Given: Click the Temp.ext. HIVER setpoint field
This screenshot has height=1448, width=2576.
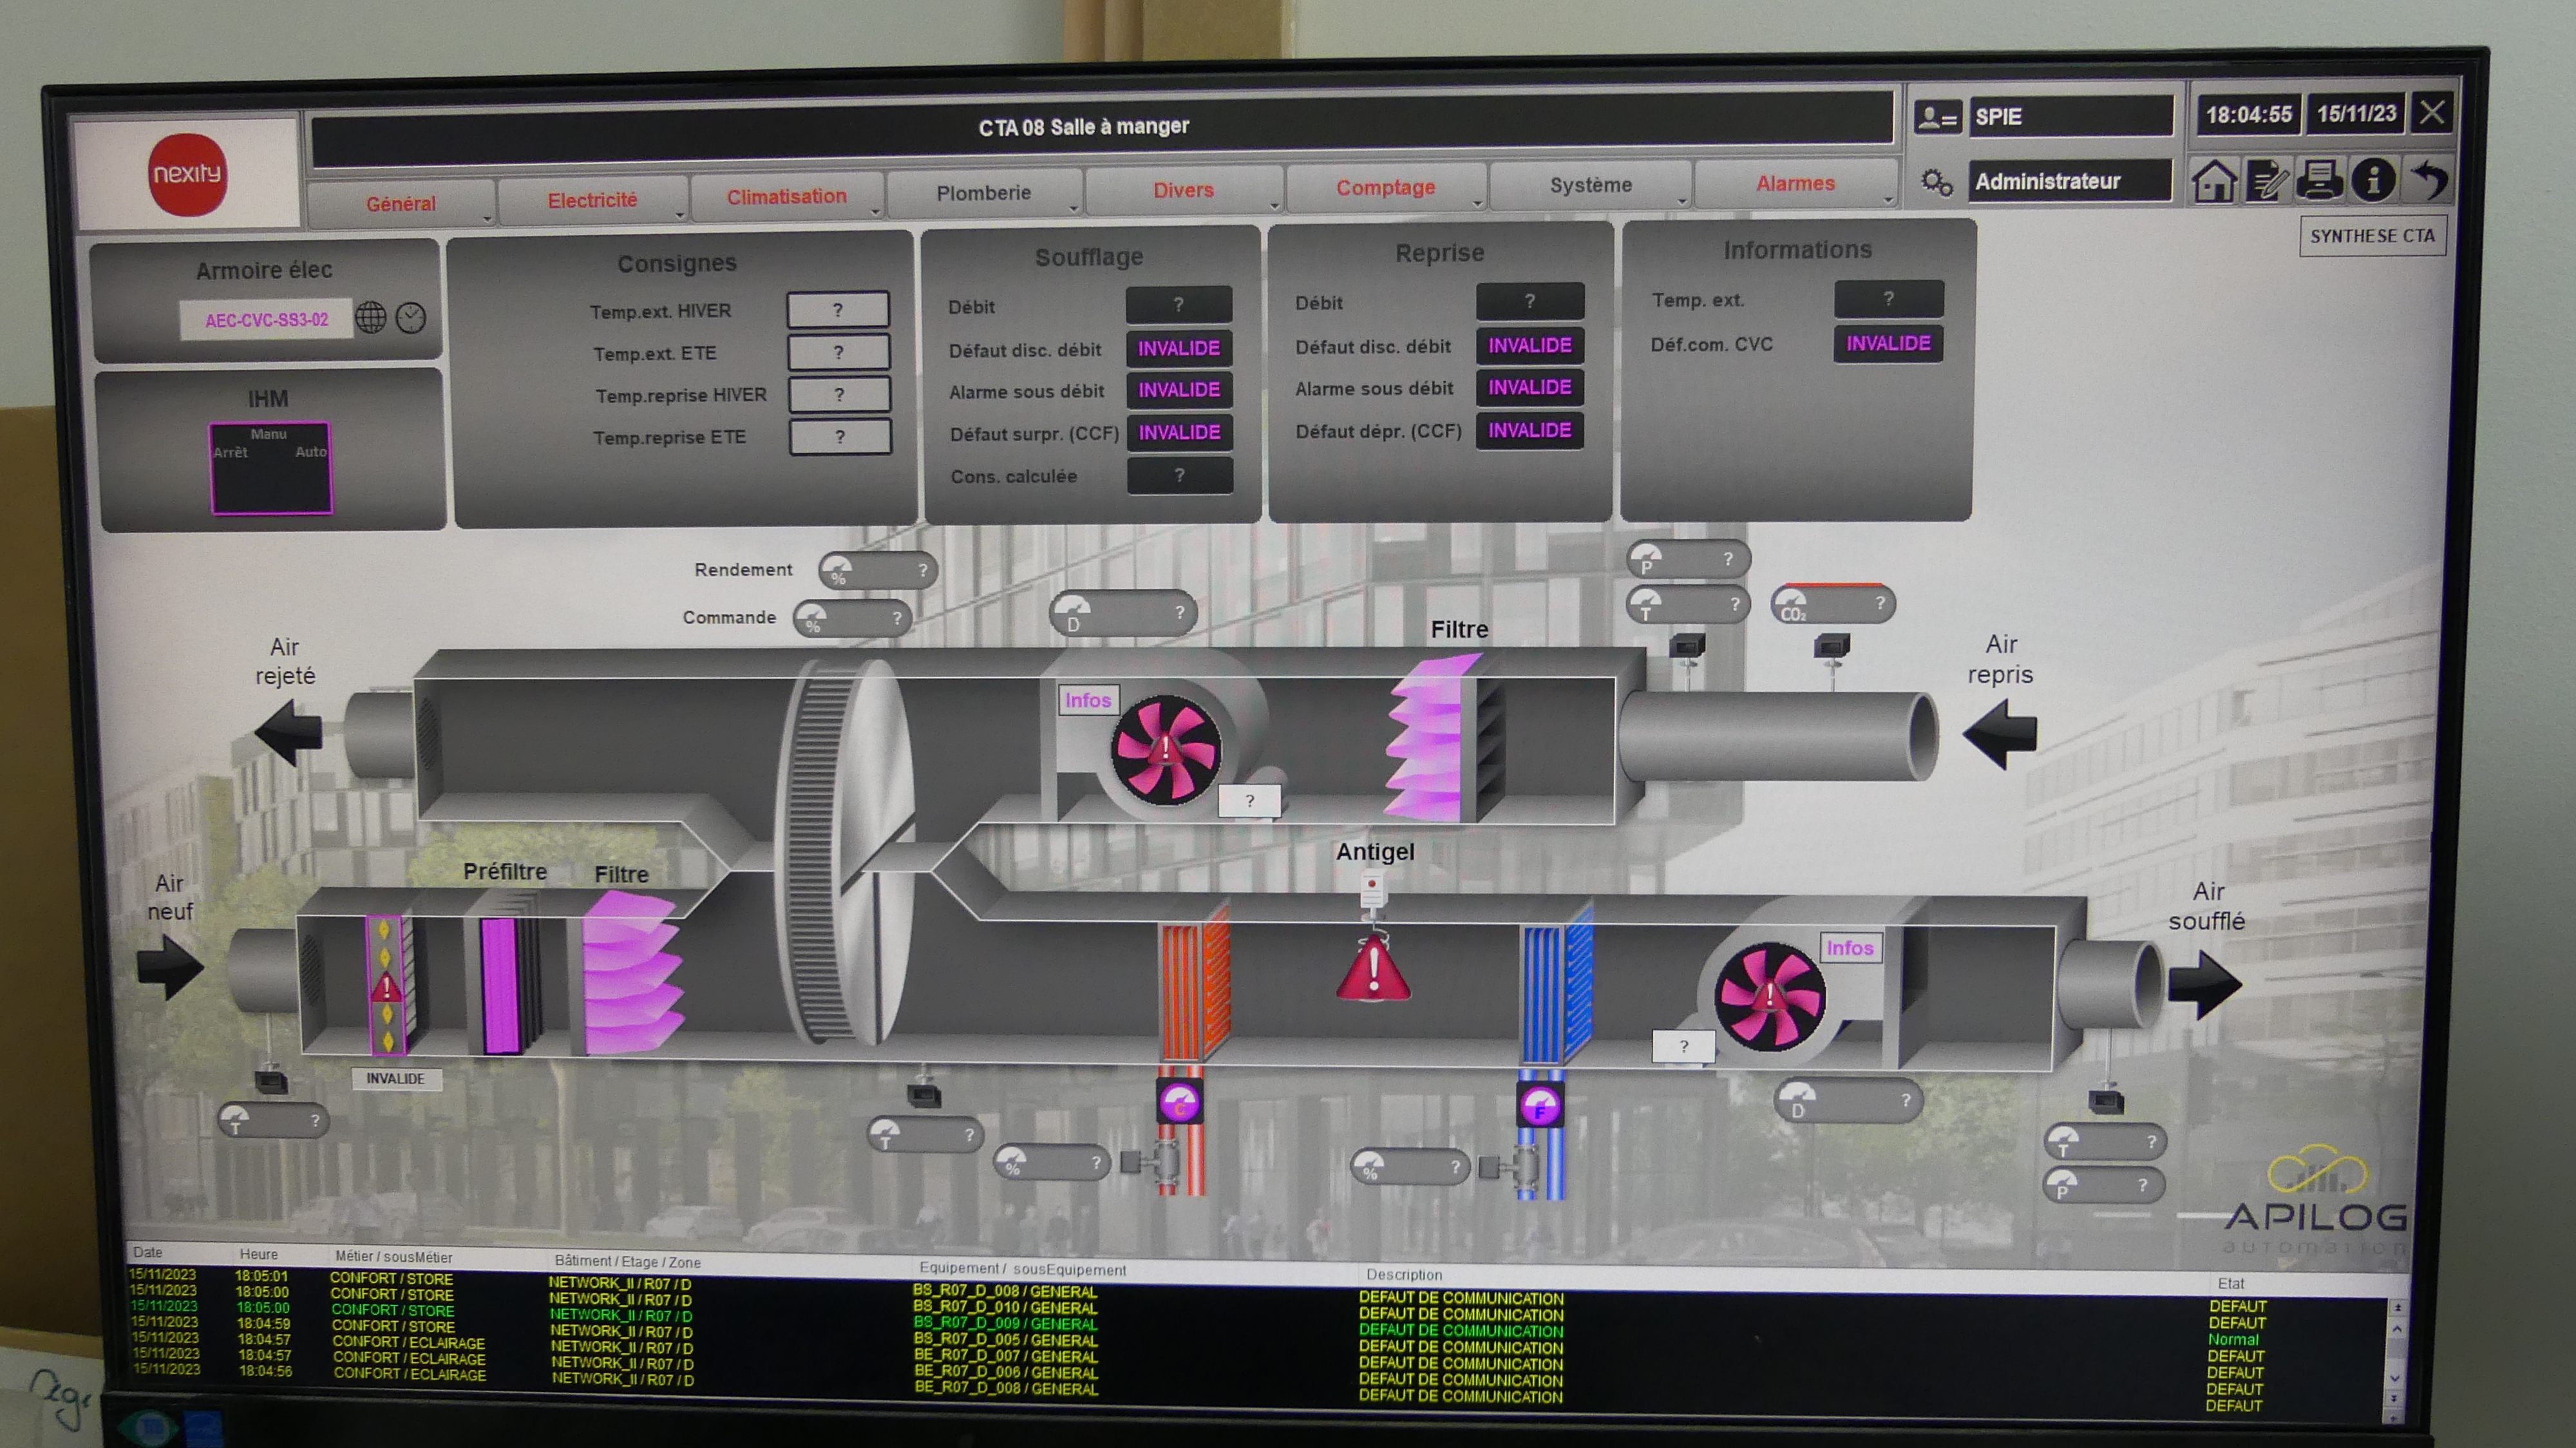Looking at the screenshot, I should pos(838,310).
